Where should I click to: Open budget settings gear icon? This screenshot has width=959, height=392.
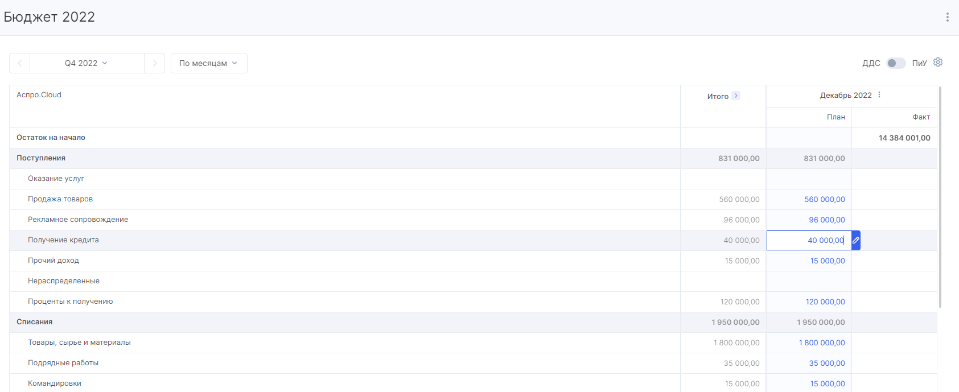pyautogui.click(x=938, y=62)
